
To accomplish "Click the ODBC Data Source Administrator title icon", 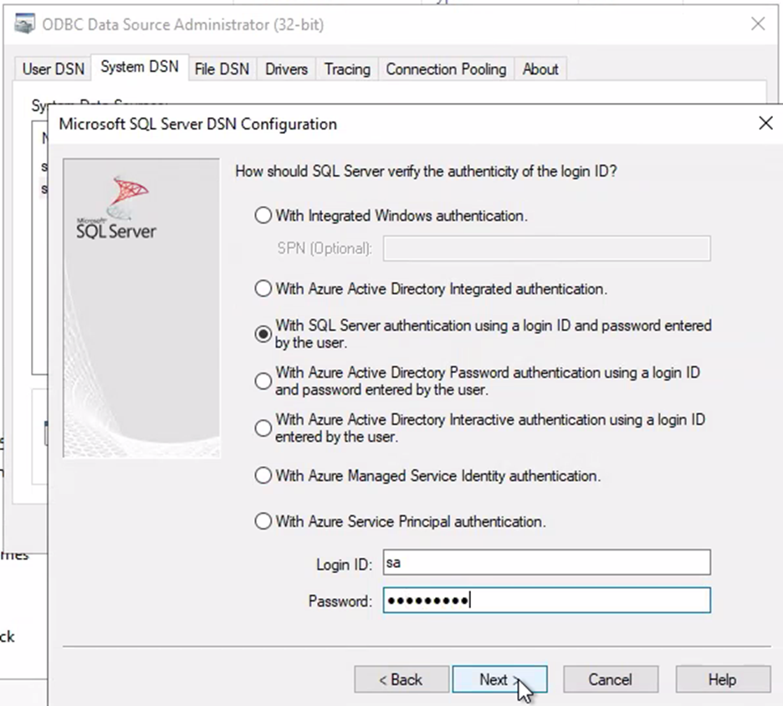I will (x=25, y=24).
